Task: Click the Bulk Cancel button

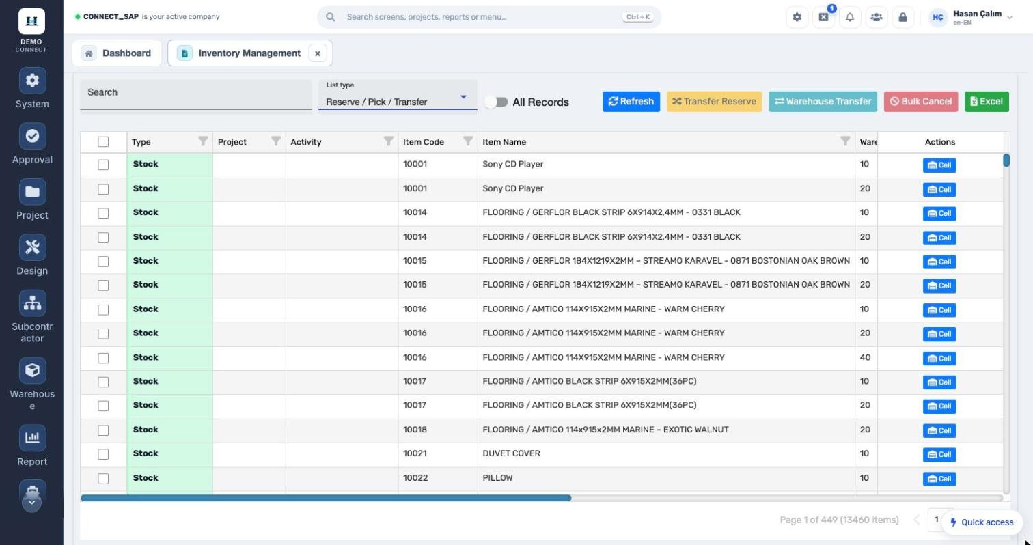Action: tap(921, 102)
